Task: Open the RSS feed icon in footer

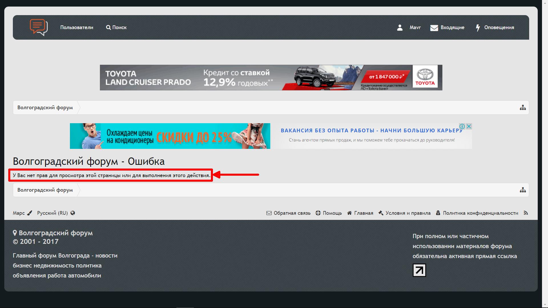Action: (526, 213)
